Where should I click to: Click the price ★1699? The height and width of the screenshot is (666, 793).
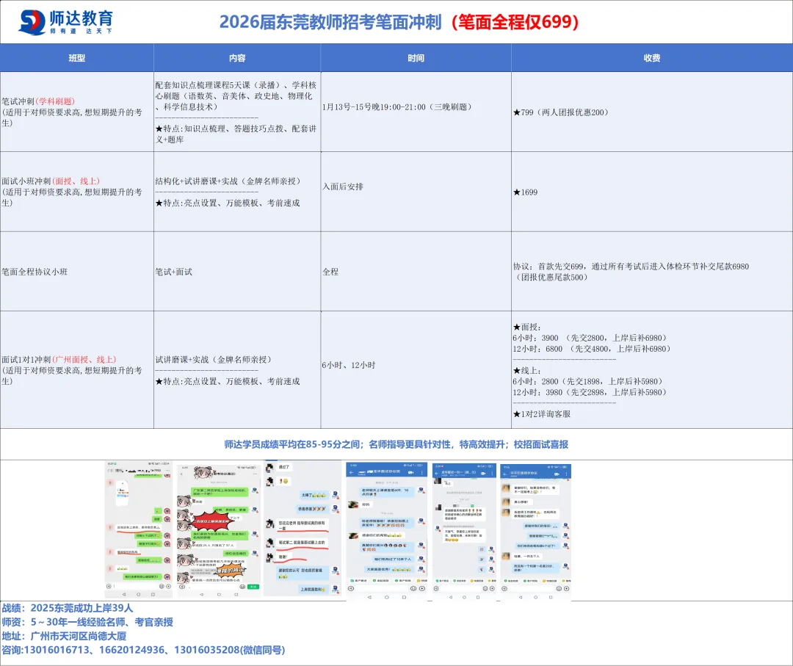click(526, 192)
